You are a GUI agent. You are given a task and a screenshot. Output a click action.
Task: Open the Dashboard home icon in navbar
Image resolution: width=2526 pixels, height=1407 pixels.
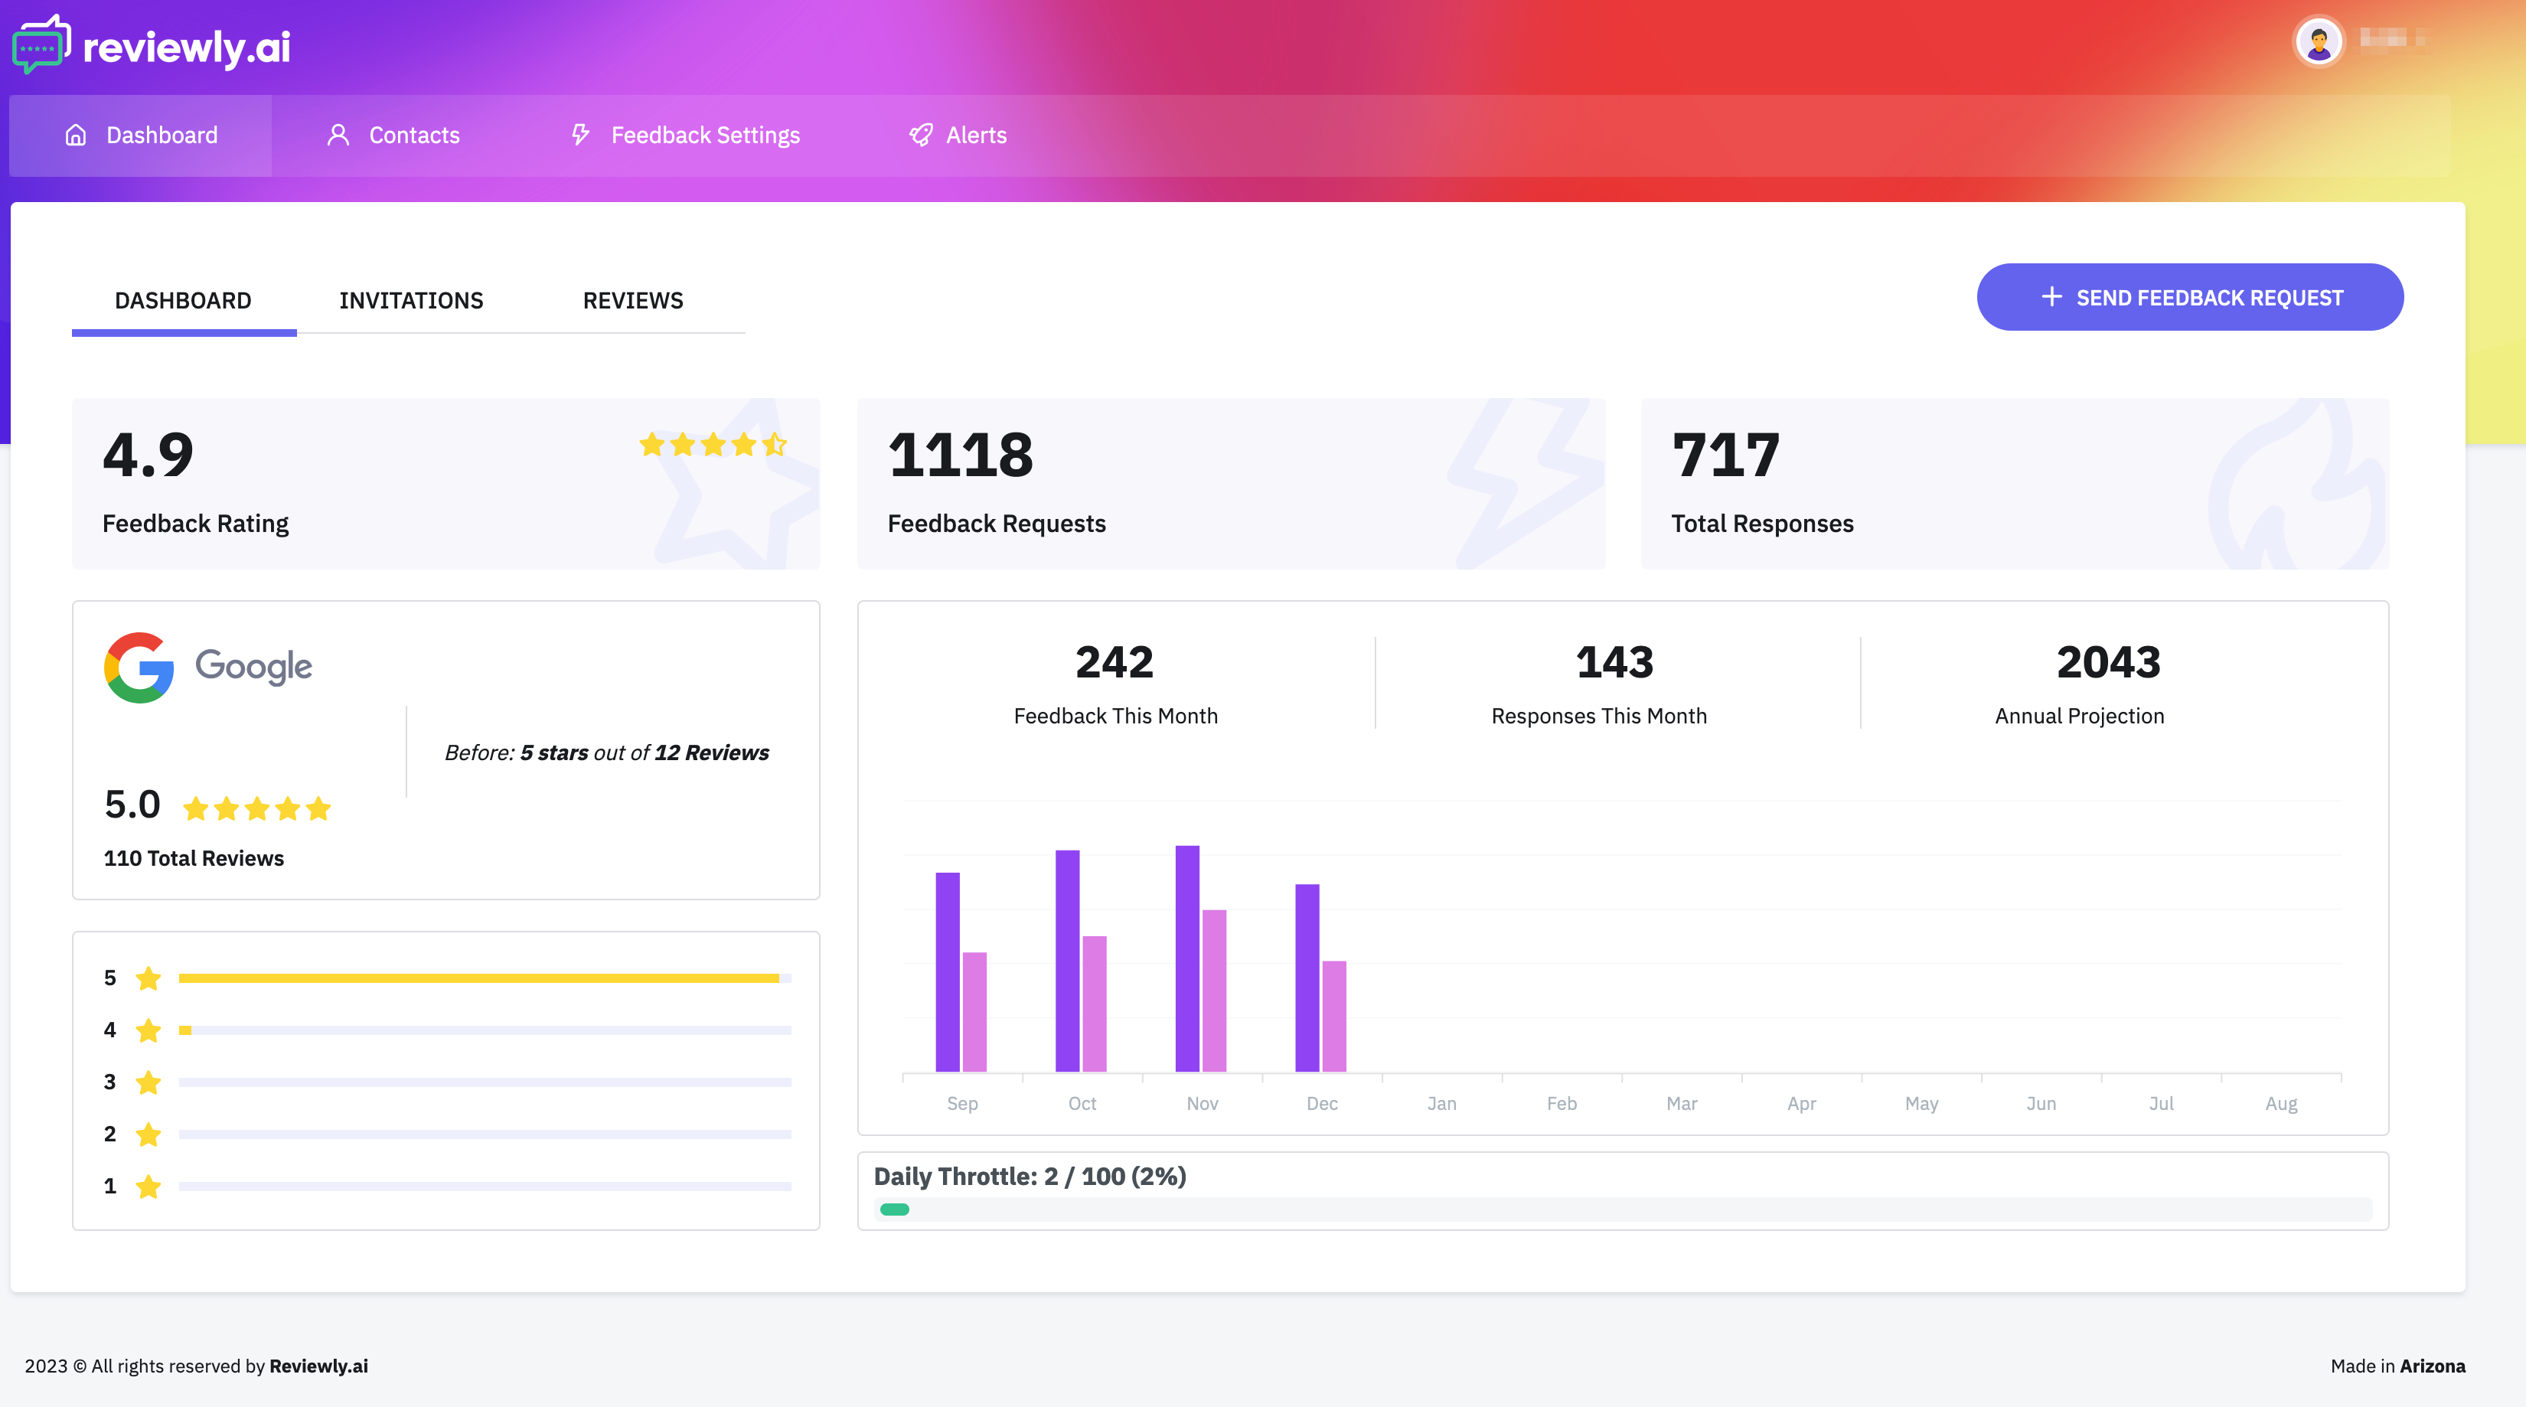77,134
